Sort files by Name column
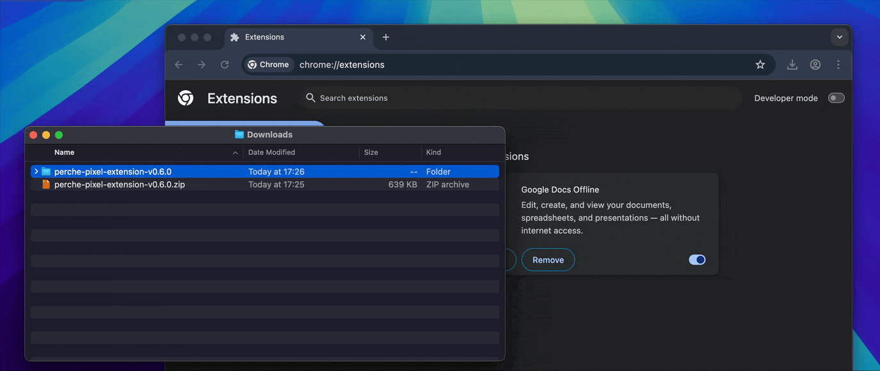This screenshot has width=880, height=371. pos(64,152)
